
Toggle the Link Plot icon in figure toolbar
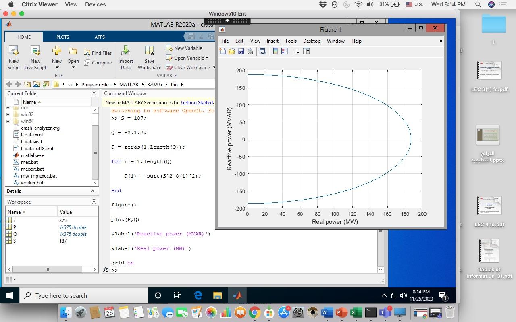(x=263, y=51)
